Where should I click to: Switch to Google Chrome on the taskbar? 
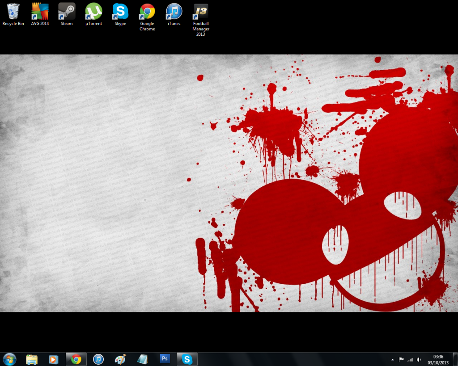(76, 359)
